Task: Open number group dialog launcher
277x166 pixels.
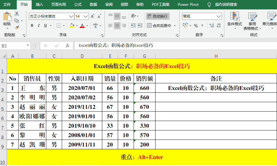Action: coord(222,36)
